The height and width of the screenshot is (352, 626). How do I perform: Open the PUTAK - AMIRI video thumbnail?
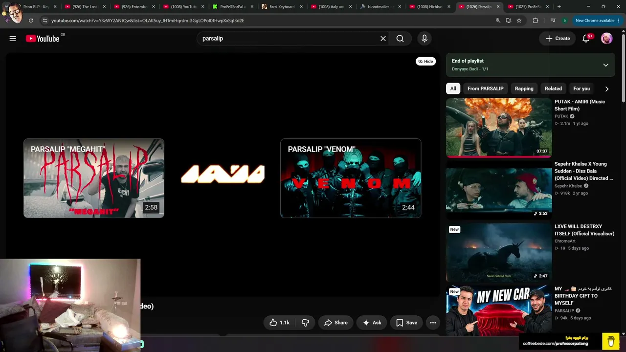click(x=499, y=128)
